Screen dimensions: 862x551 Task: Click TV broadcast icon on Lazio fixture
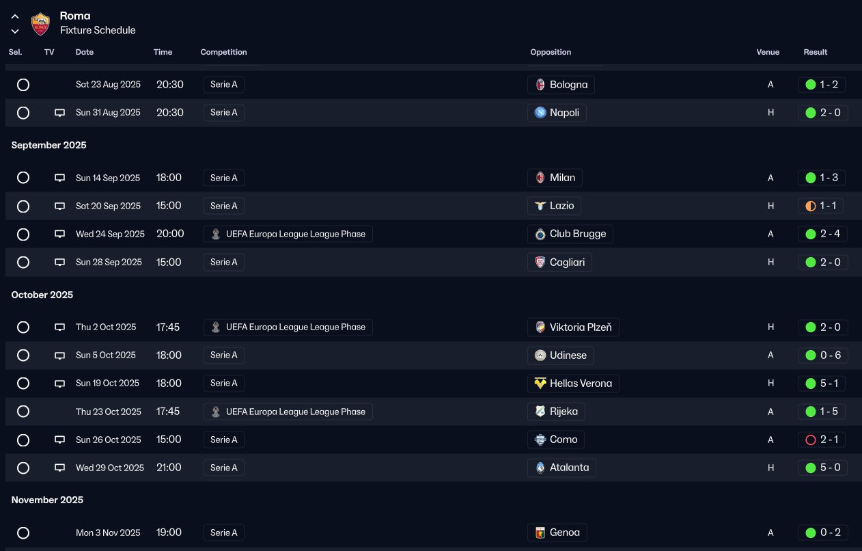59,206
